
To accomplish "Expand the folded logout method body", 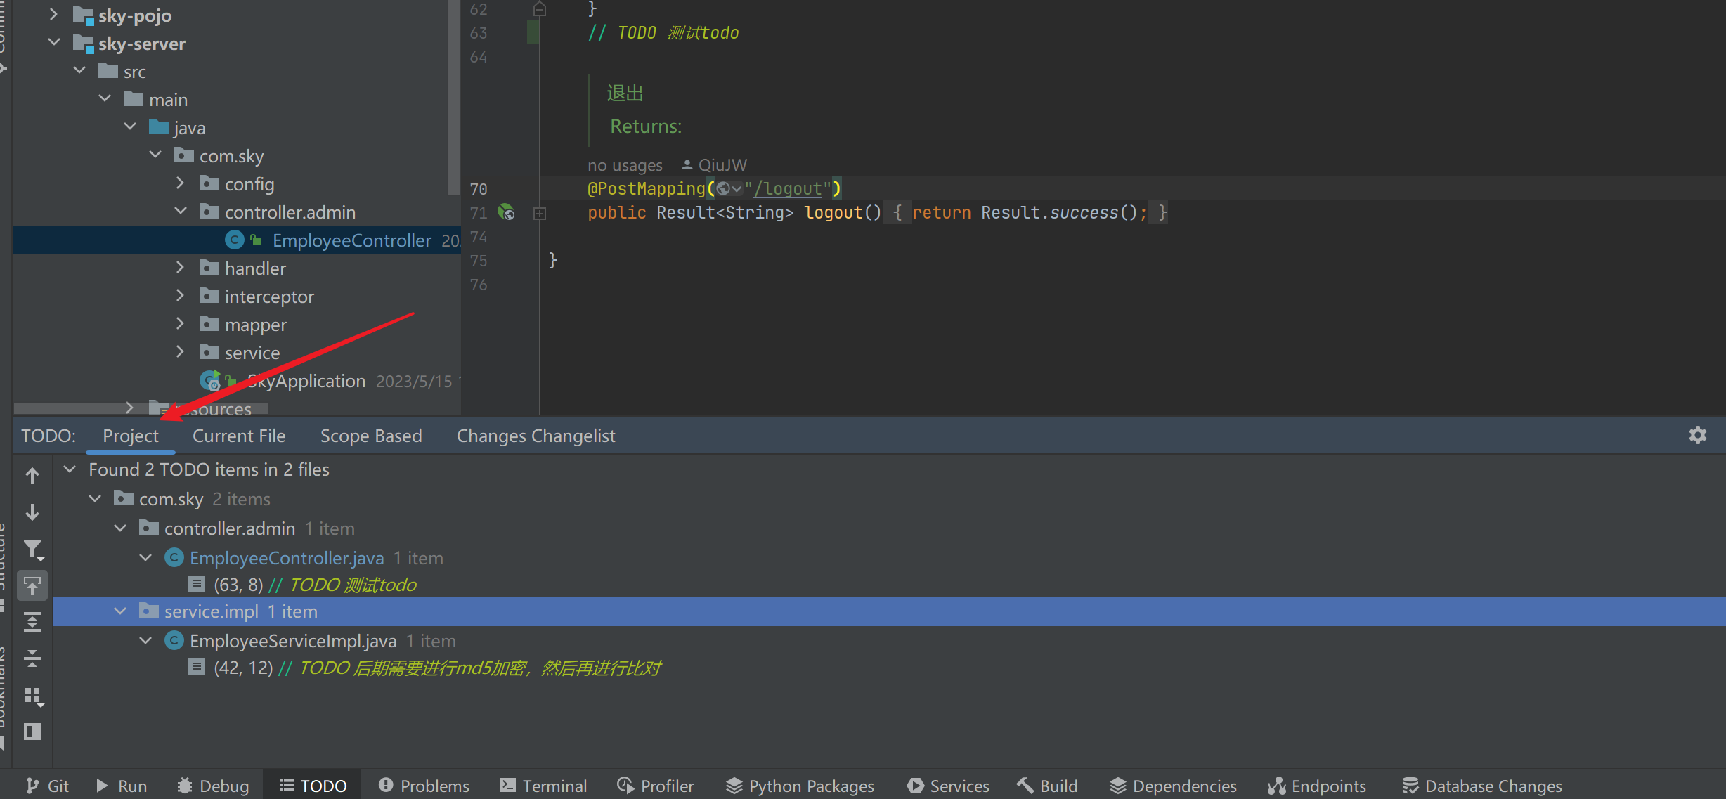I will pos(540,213).
